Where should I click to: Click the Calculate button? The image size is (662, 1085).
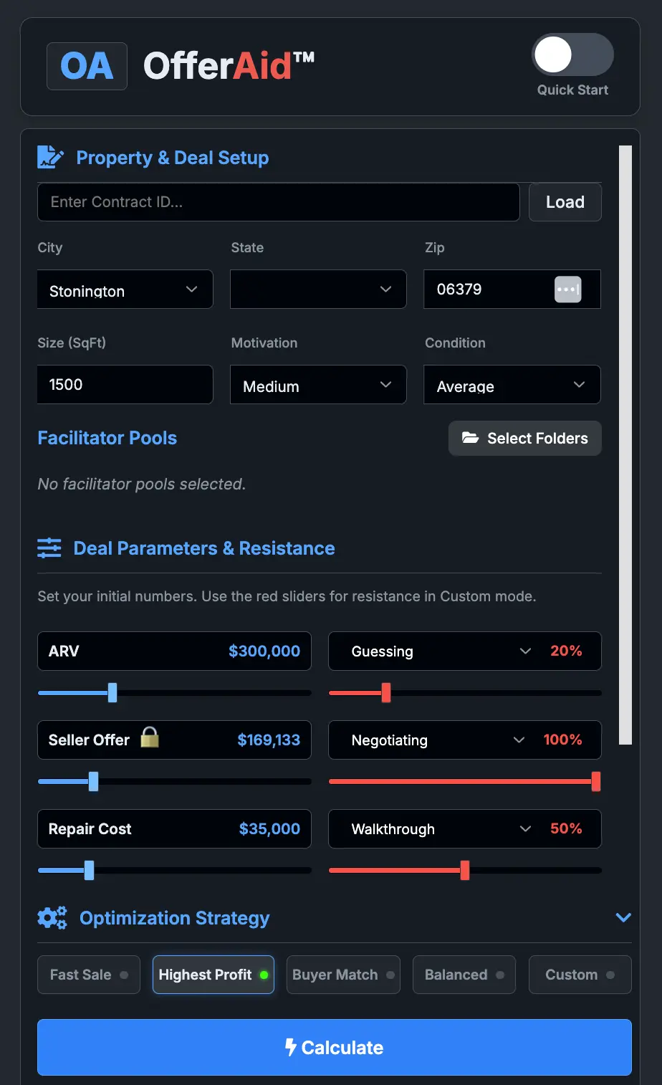(x=334, y=1047)
